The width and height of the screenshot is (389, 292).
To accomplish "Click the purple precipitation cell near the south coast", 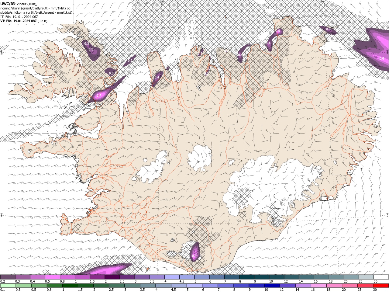I will (195, 252).
